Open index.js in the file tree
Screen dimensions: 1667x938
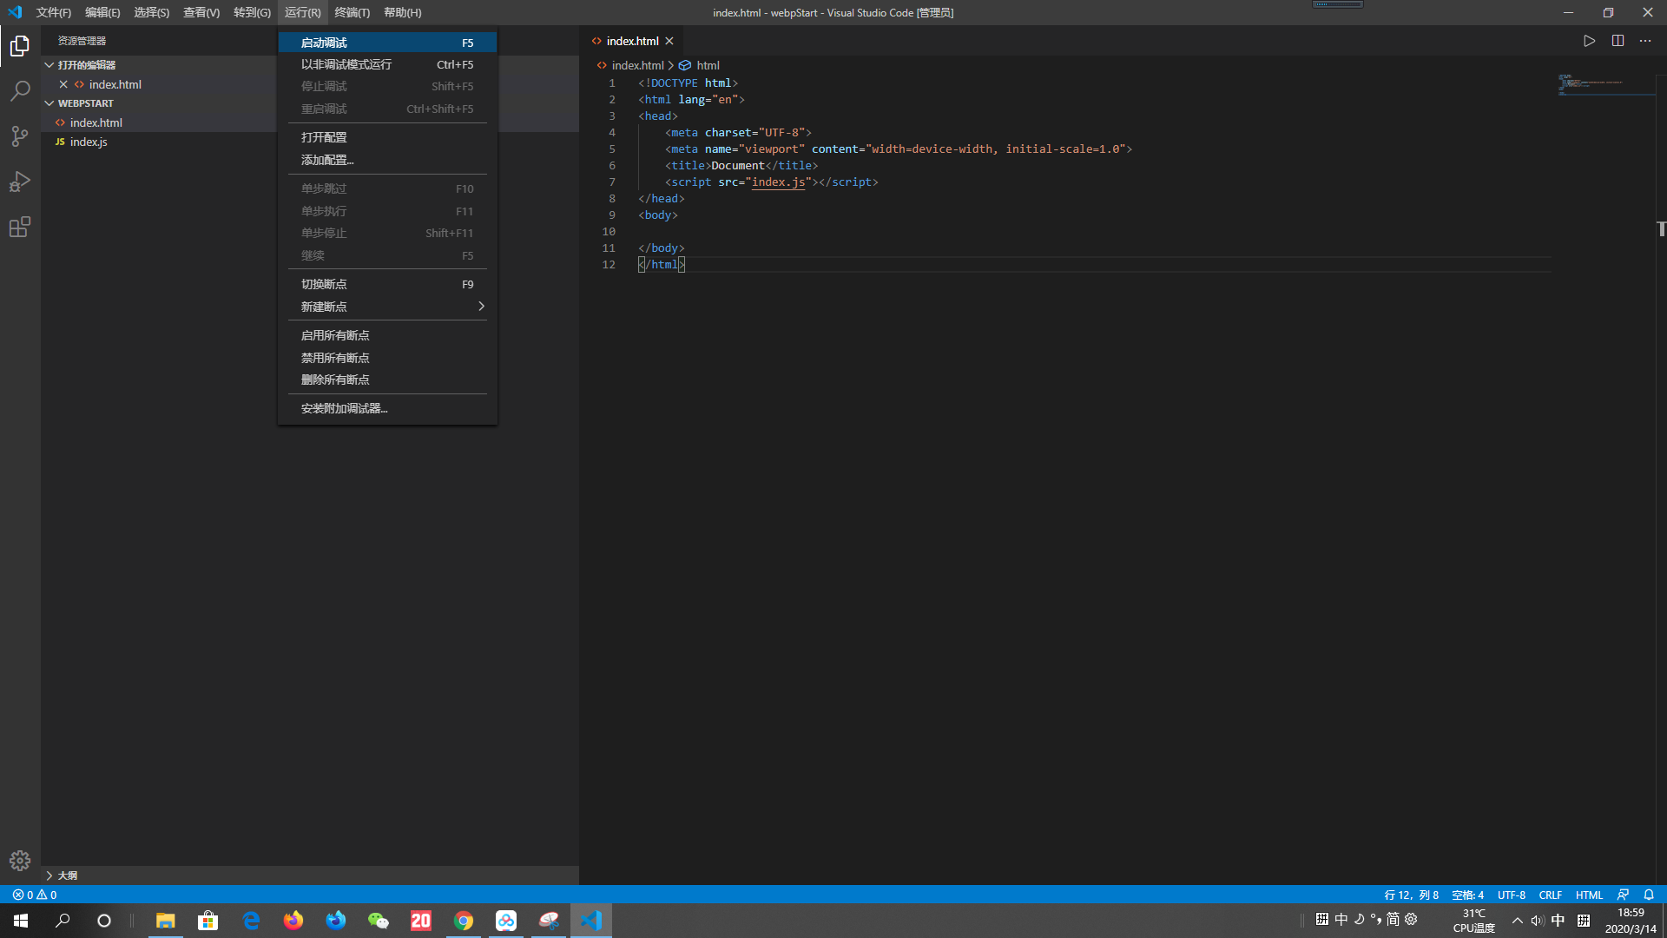(89, 142)
